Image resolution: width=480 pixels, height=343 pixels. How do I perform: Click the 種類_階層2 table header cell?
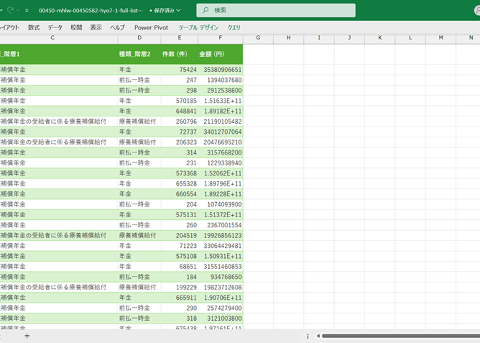[139, 54]
